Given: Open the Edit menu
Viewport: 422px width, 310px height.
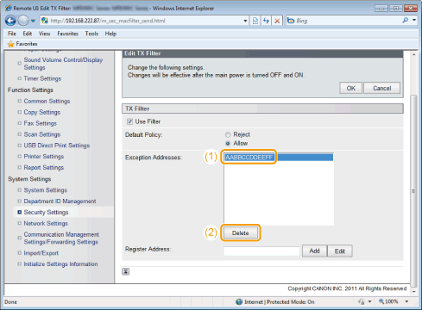Looking at the screenshot, I should pyautogui.click(x=28, y=34).
